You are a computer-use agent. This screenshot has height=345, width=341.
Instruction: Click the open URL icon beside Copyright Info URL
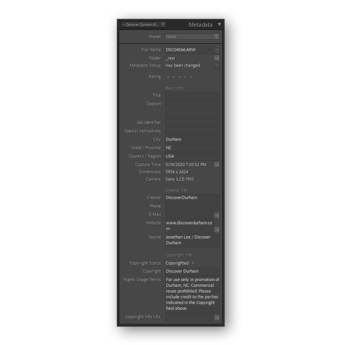point(216,318)
